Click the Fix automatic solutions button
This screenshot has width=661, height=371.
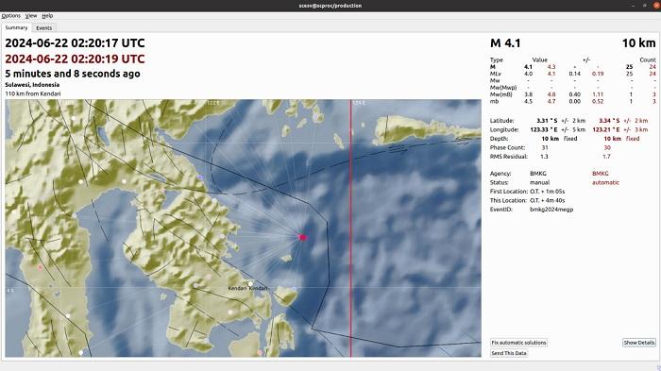click(x=518, y=343)
